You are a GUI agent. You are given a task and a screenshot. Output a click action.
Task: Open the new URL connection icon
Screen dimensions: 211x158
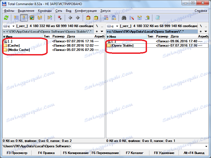[x=114, y=18]
